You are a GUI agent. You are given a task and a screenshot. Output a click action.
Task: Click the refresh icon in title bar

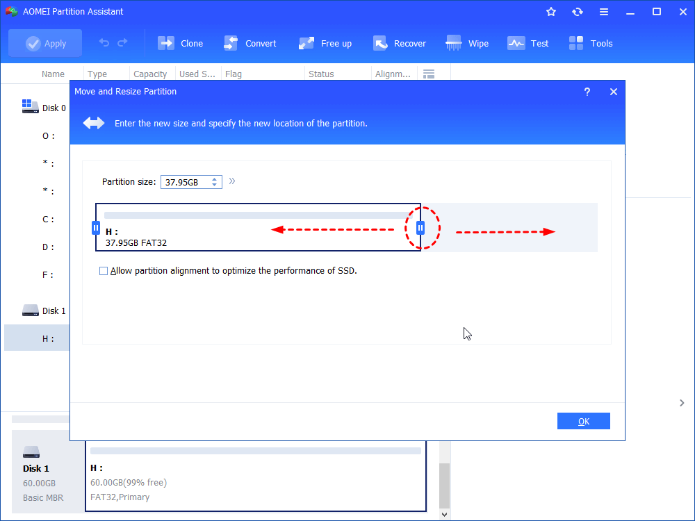[x=577, y=12]
